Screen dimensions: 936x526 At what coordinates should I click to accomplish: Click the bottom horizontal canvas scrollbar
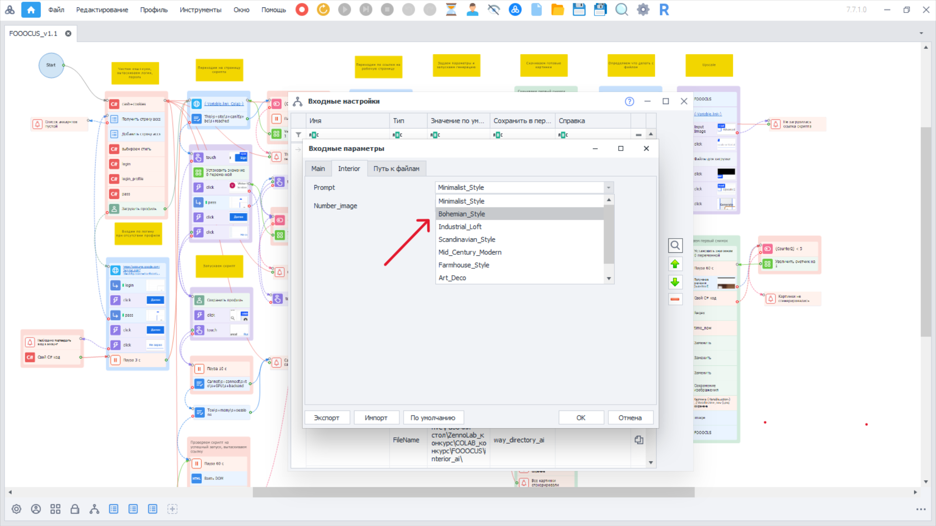473,492
